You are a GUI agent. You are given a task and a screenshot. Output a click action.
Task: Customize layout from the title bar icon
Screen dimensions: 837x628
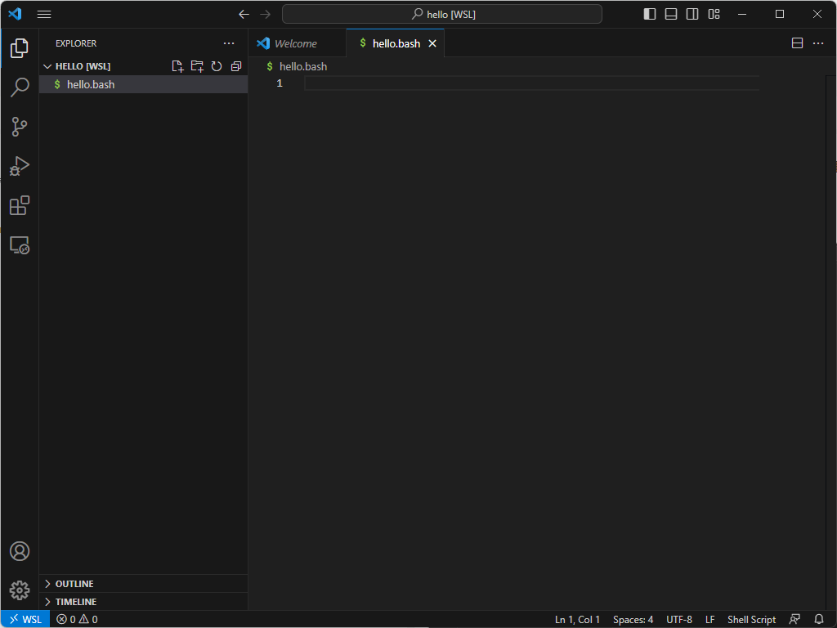tap(714, 15)
